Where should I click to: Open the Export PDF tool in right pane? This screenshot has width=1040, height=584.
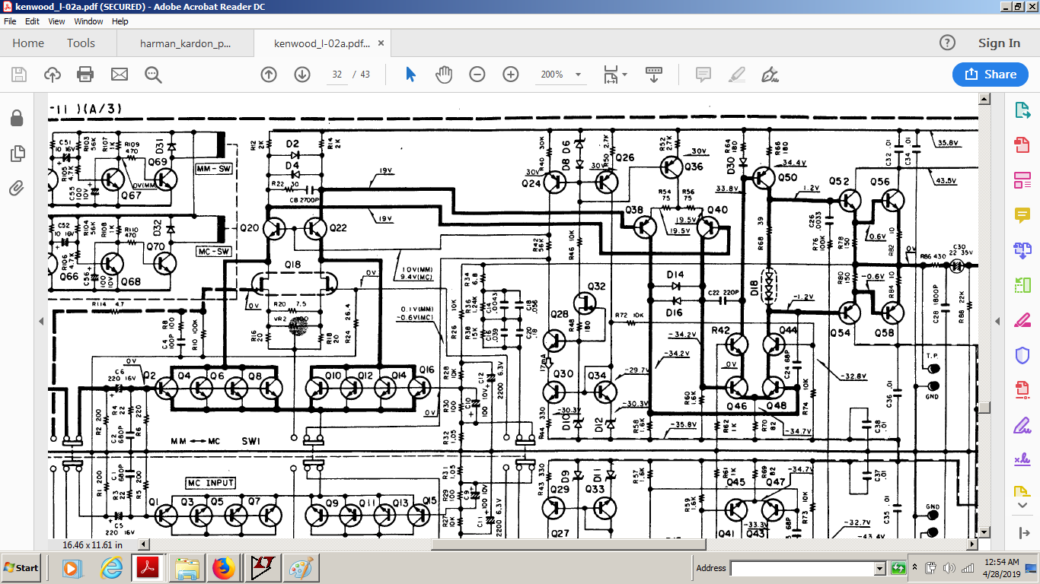[x=1022, y=111]
